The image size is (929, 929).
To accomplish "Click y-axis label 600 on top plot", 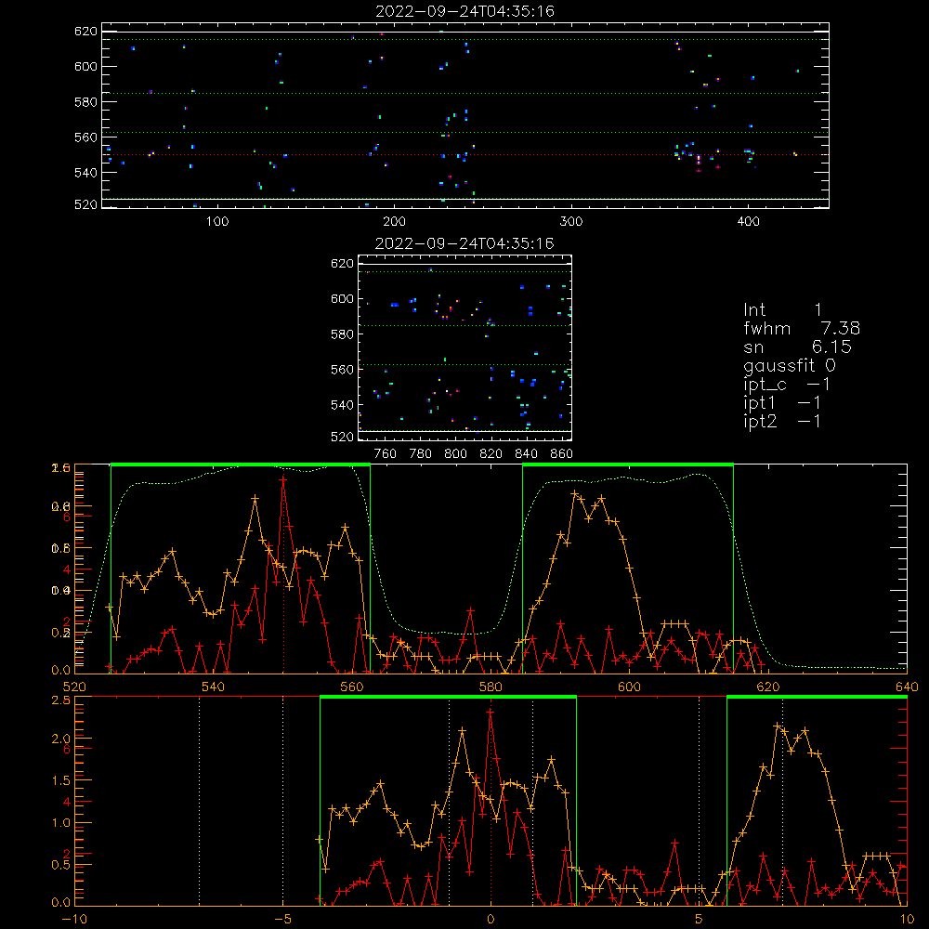I will (x=85, y=66).
